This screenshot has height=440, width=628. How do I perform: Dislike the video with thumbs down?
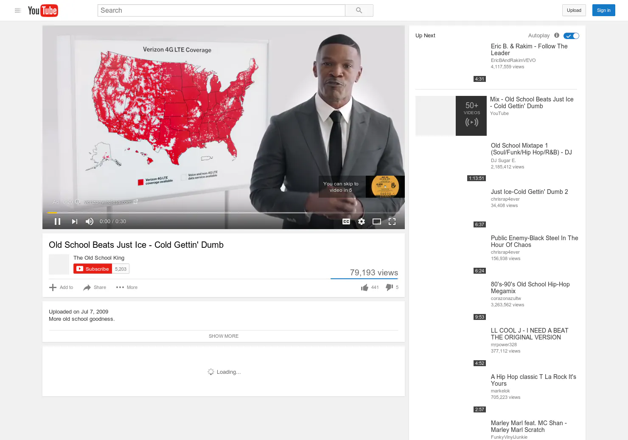pos(389,288)
